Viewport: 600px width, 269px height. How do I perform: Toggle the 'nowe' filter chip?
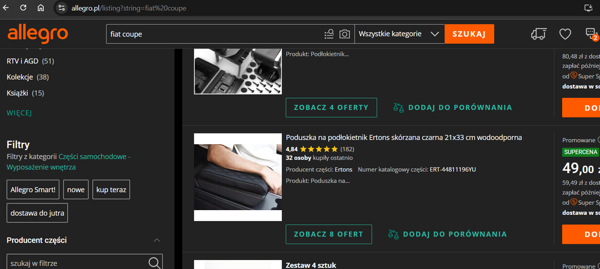76,190
